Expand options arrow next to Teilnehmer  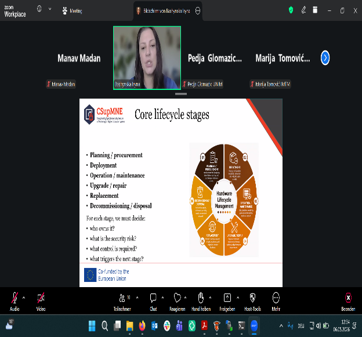[x=137, y=298]
